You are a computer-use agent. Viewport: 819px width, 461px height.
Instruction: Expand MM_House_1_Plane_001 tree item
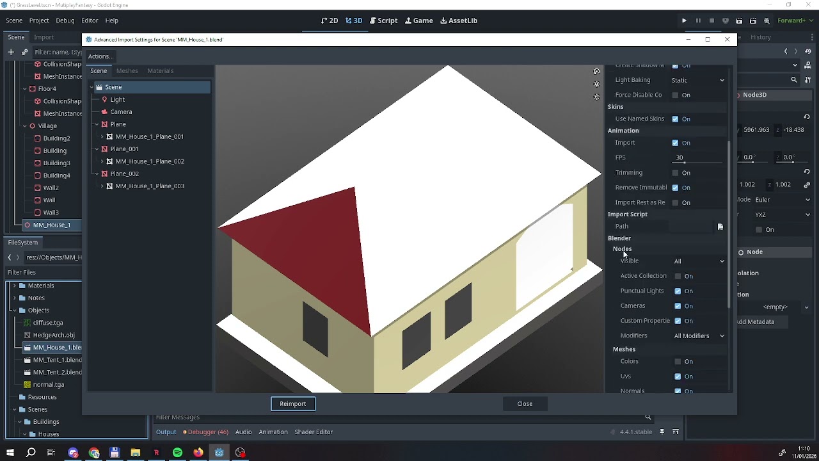pyautogui.click(x=102, y=137)
